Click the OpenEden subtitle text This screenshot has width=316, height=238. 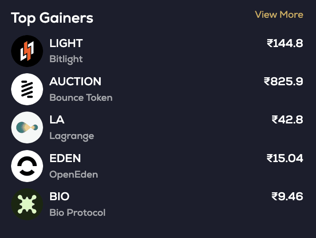point(74,175)
